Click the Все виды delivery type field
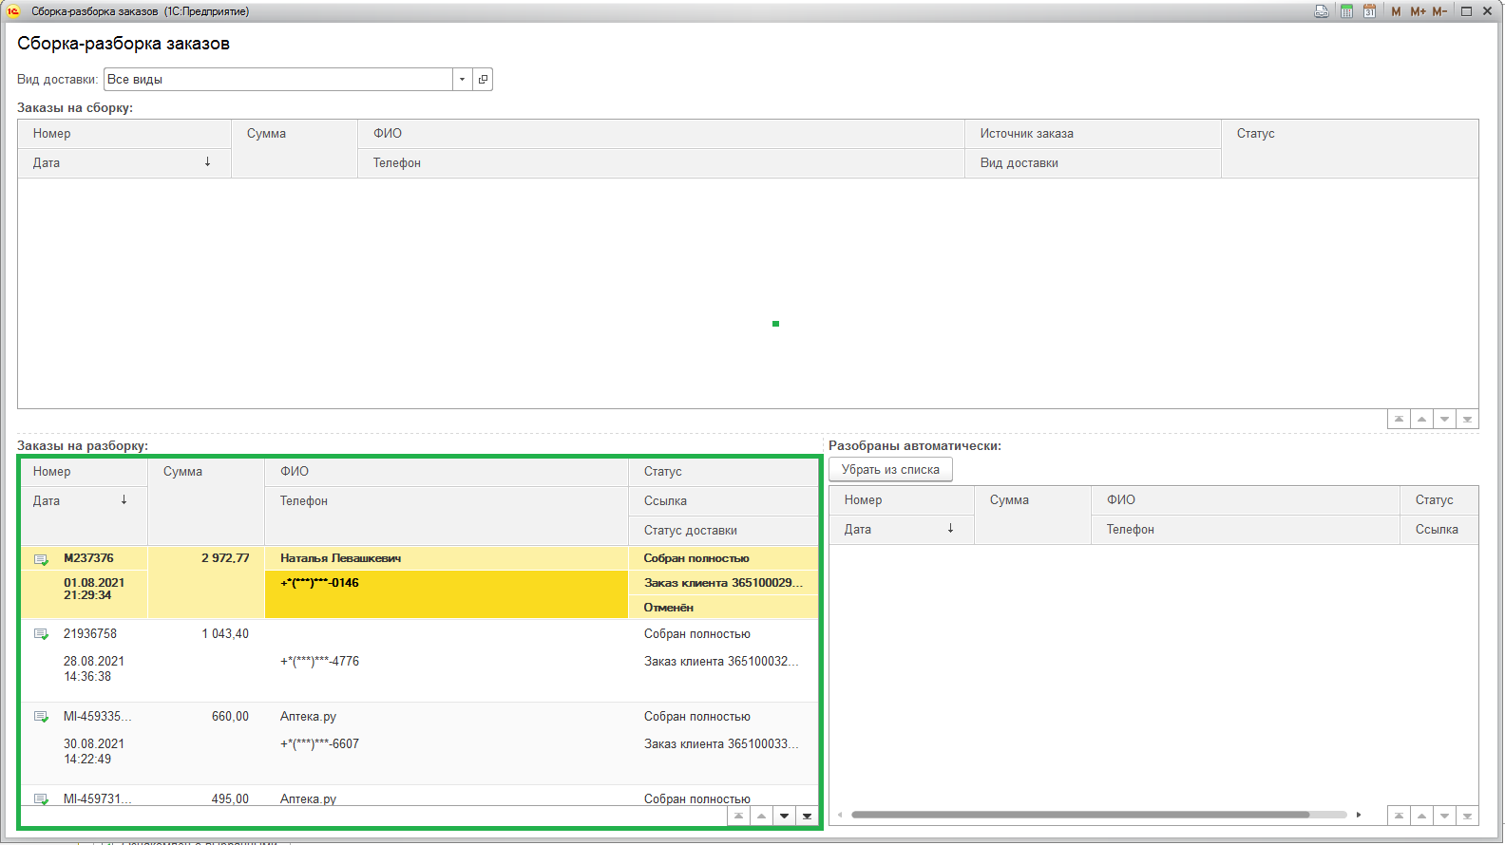Image resolution: width=1505 pixels, height=845 pixels. coord(277,80)
